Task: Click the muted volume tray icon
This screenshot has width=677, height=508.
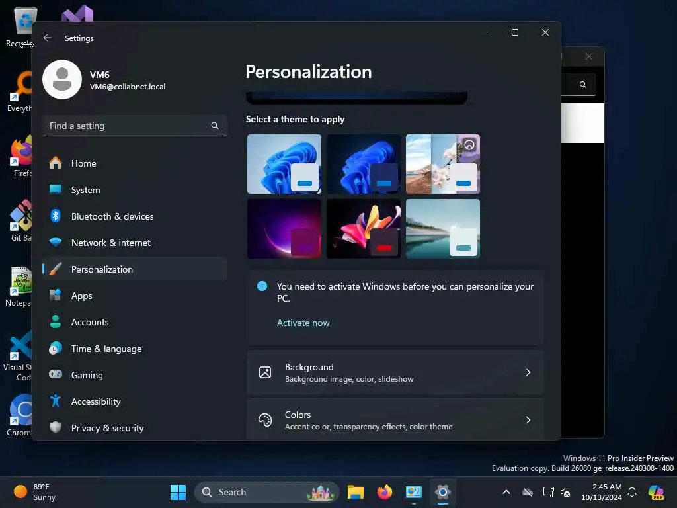Action: coord(565,492)
